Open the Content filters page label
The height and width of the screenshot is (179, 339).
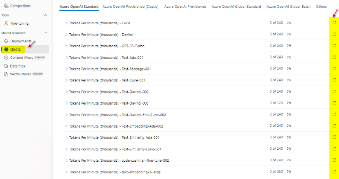pyautogui.click(x=21, y=58)
